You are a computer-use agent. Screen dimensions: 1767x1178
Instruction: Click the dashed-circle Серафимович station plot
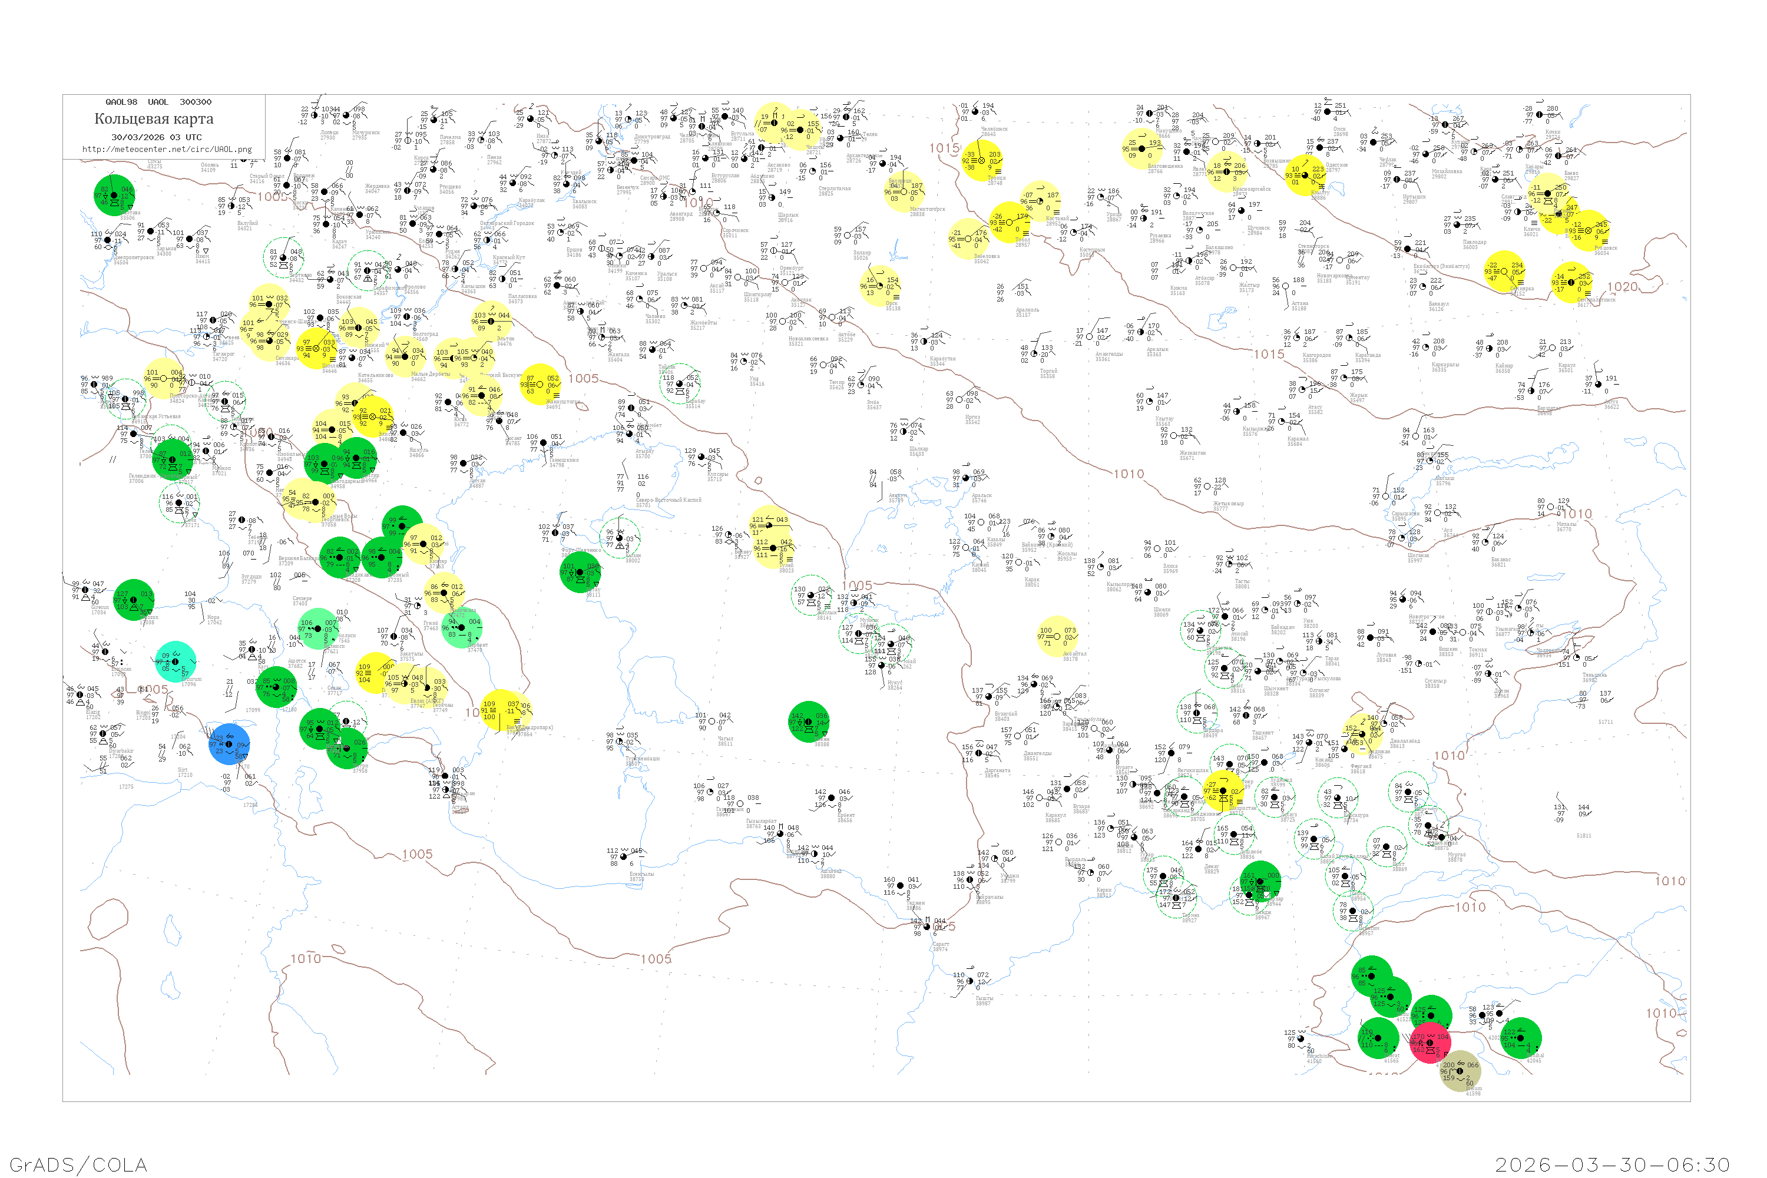point(368,270)
